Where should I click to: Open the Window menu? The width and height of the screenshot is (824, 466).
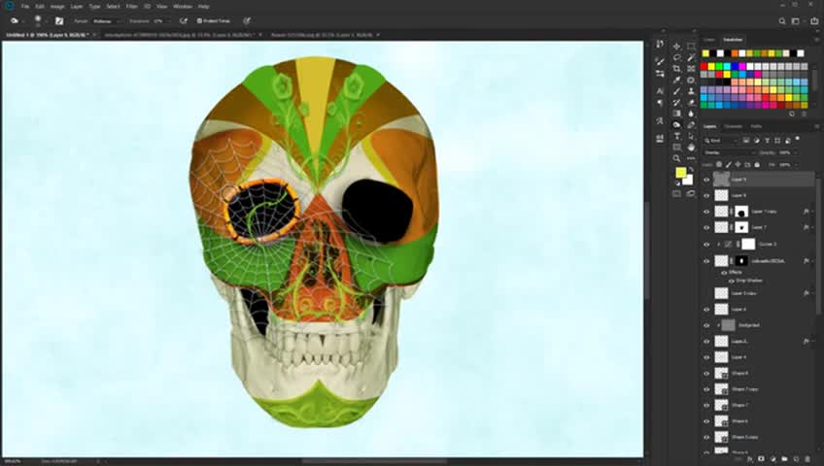182,6
